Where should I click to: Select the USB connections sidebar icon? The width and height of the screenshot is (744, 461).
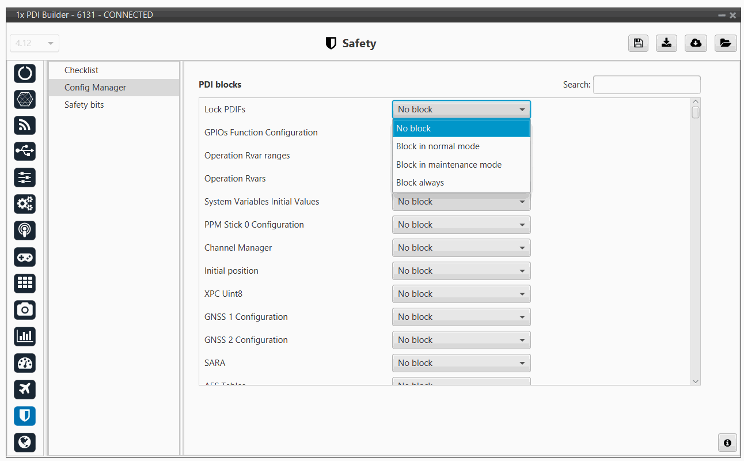click(25, 151)
